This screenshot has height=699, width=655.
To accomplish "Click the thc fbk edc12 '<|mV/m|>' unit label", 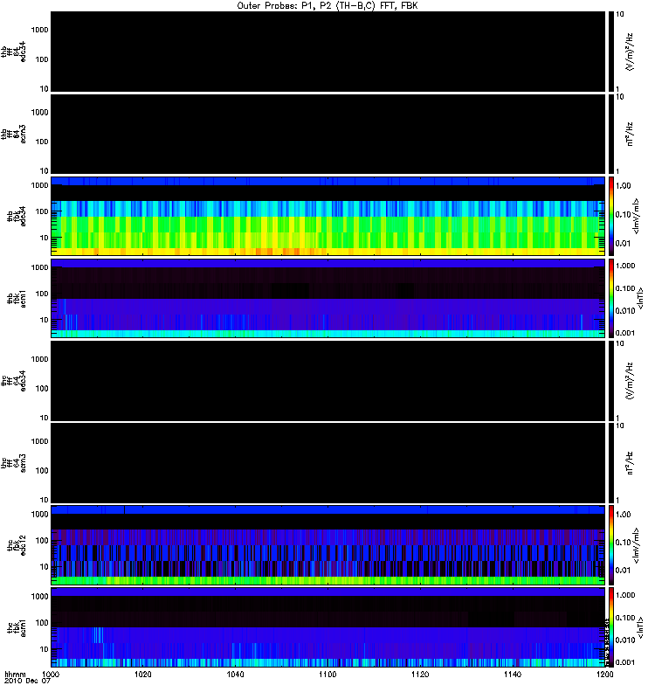I will point(636,544).
